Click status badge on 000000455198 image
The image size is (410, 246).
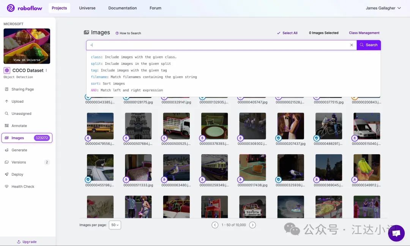click(88, 179)
